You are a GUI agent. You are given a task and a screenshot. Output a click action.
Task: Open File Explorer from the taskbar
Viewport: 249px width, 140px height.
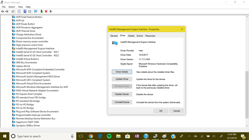tap(118, 136)
